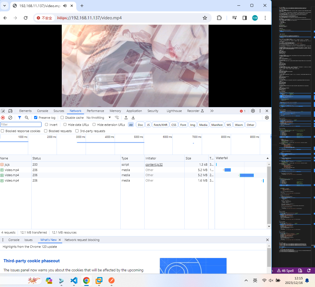Click the red error count badge
This screenshot has width=315, height=287.
[242, 111]
